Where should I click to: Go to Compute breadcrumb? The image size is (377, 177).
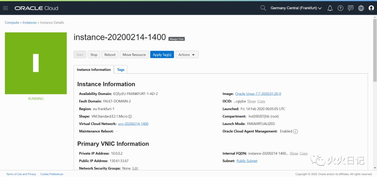coord(12,23)
